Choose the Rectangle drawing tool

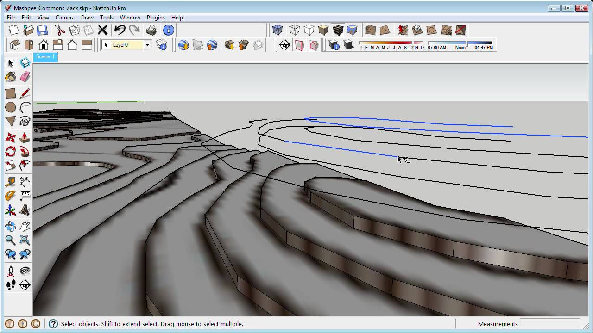11,93
